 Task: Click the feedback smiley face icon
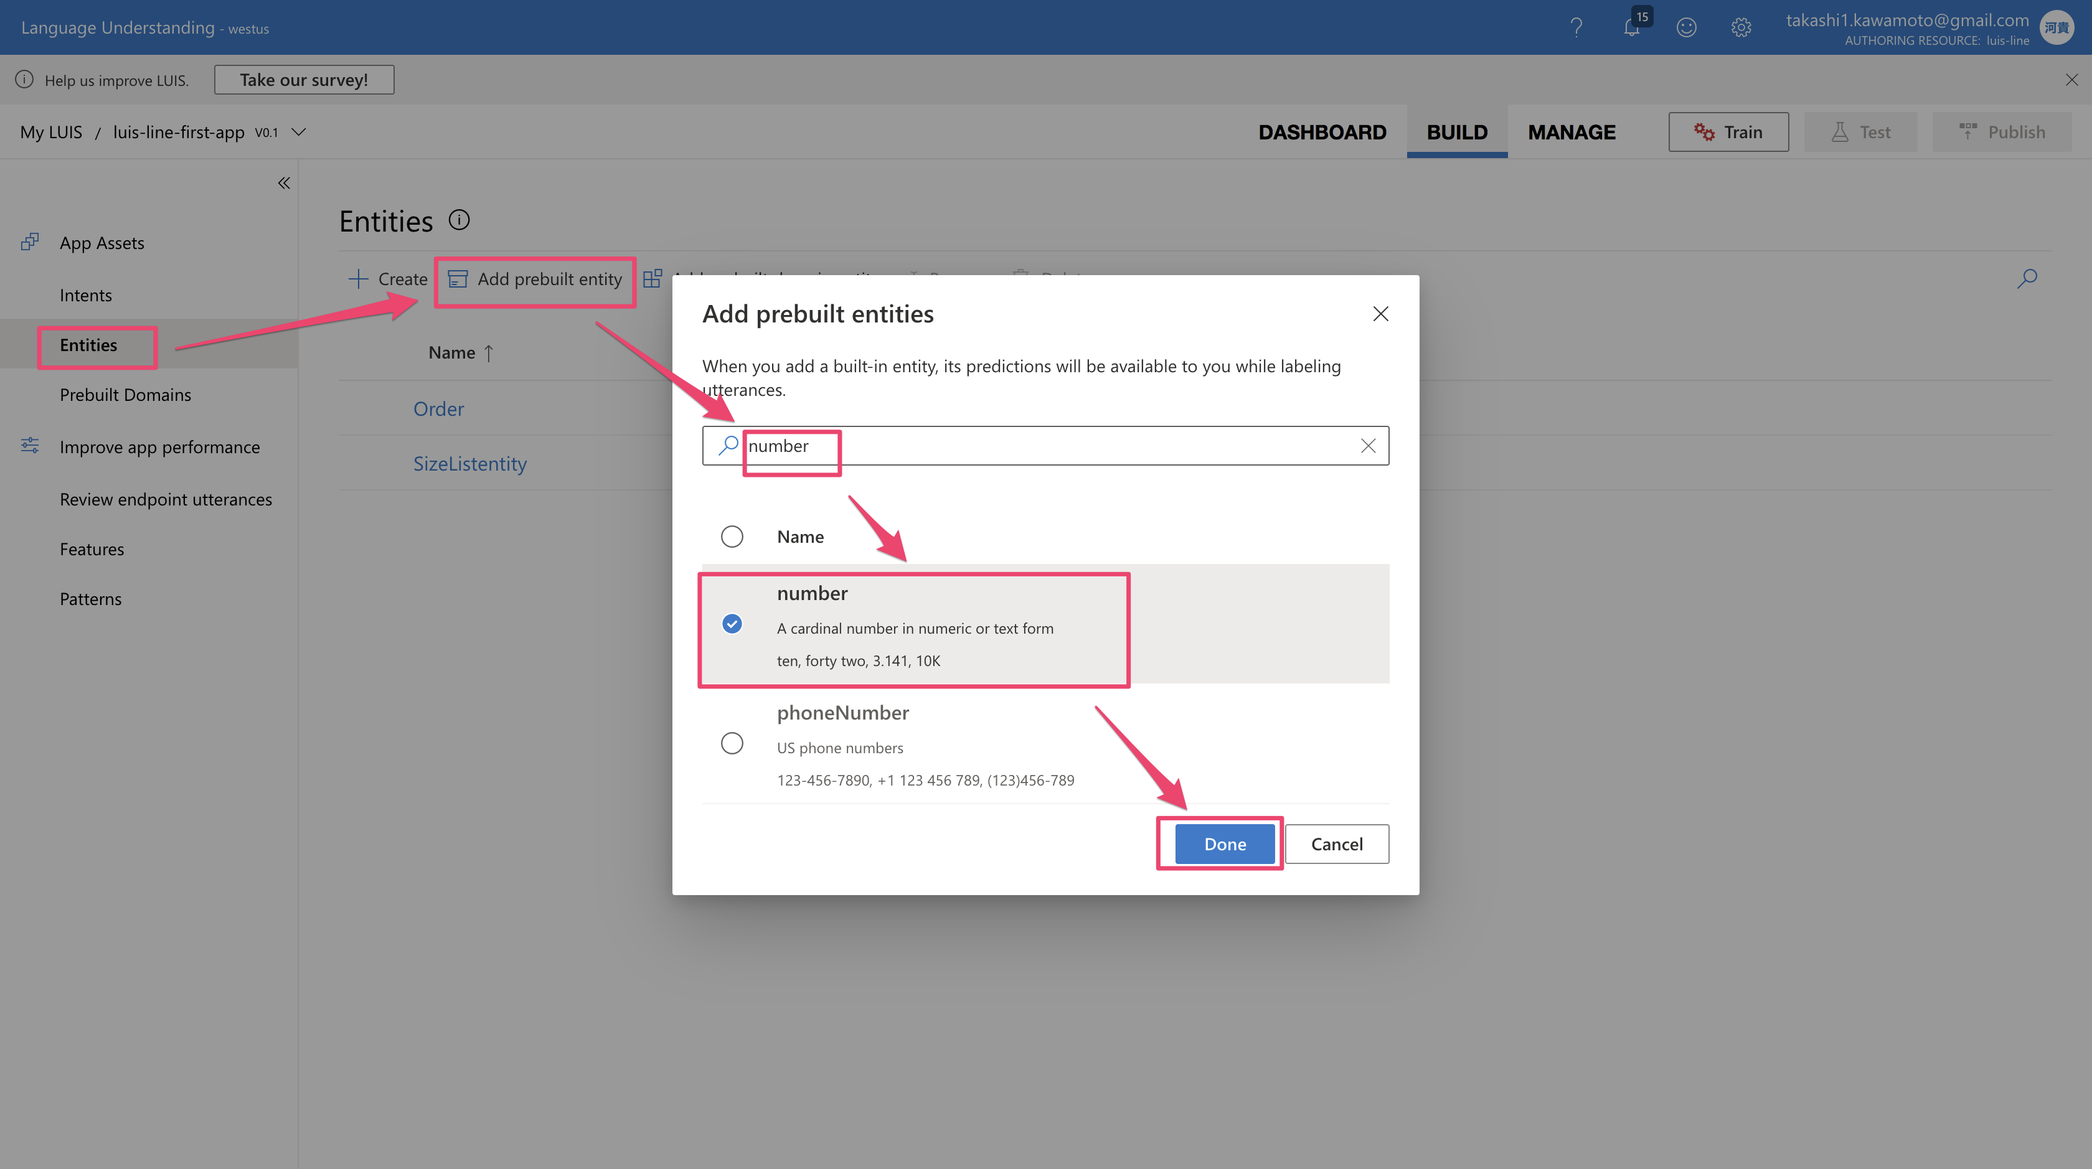pyautogui.click(x=1686, y=27)
